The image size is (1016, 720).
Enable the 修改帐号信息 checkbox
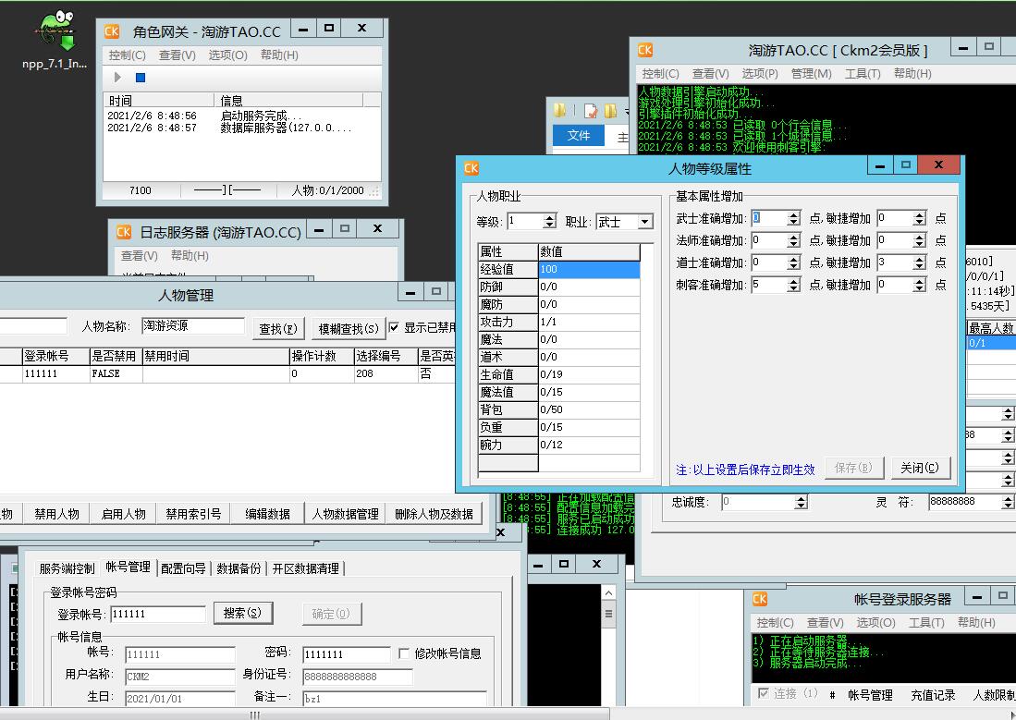(404, 653)
